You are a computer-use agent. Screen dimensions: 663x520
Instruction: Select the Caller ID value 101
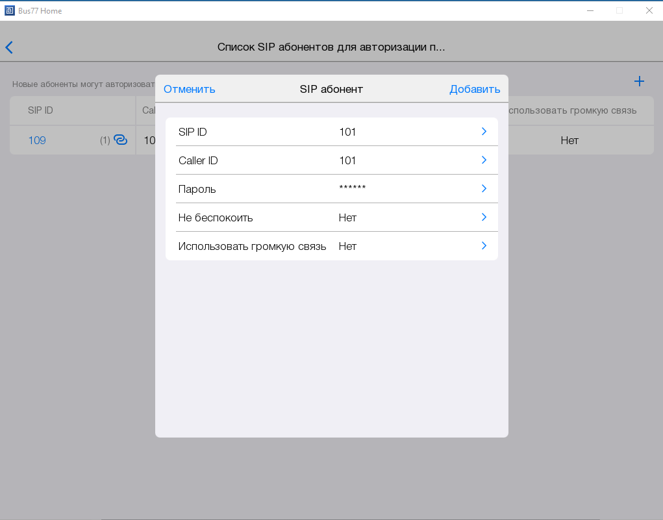(347, 160)
